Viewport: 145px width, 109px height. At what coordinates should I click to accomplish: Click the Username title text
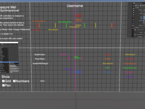coord(75,6)
